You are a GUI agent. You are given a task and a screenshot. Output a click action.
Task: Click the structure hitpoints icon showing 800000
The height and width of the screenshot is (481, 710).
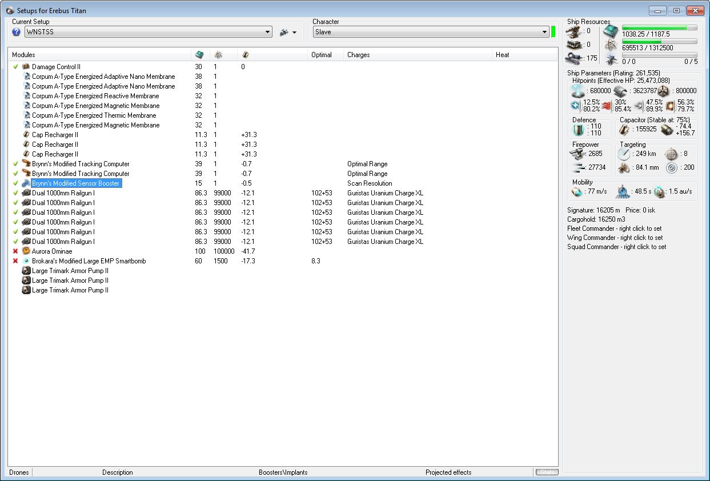[663, 91]
